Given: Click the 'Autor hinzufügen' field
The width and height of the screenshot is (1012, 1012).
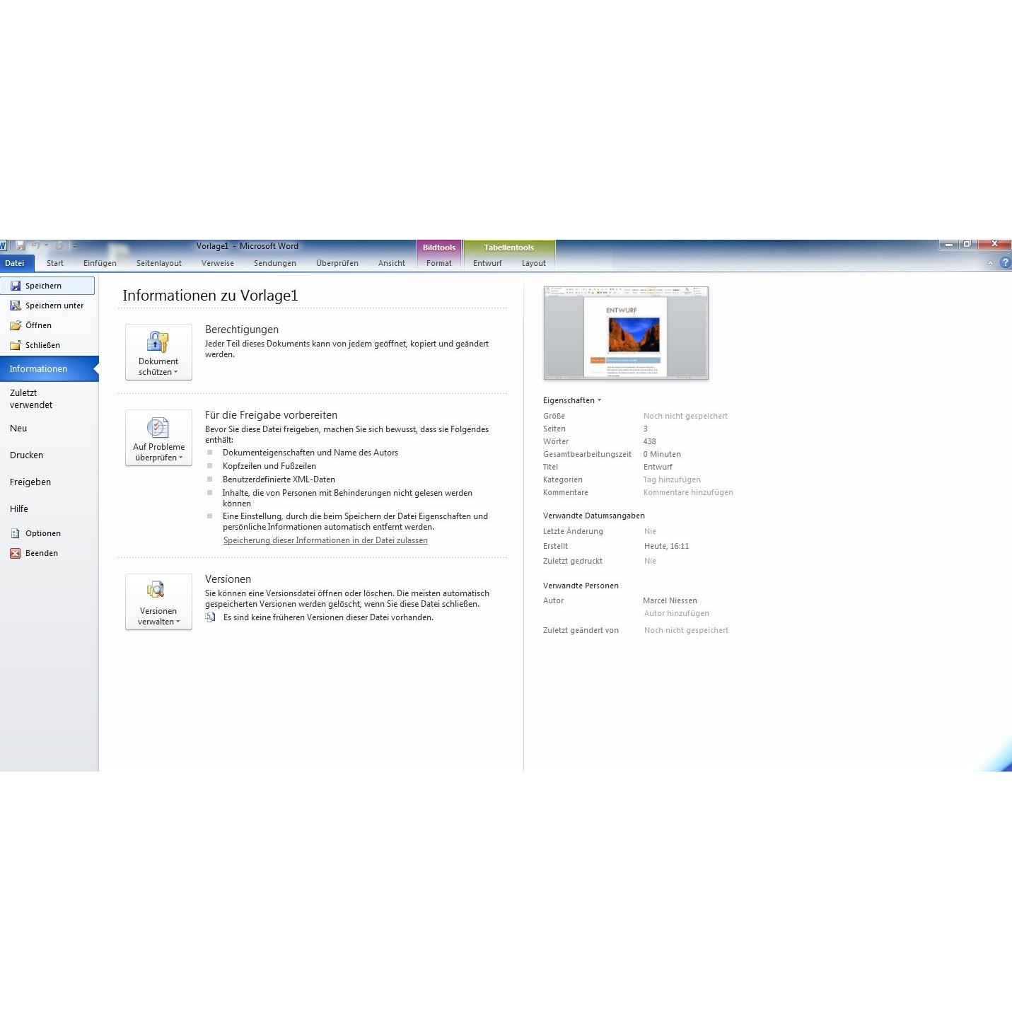Looking at the screenshot, I should (x=677, y=613).
